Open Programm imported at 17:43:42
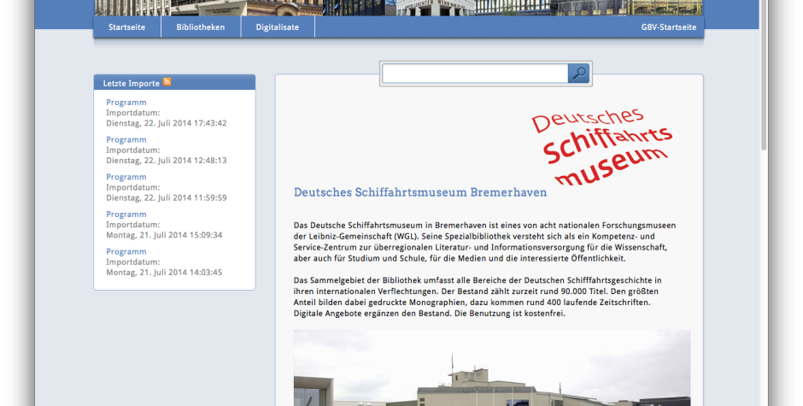 126,103
